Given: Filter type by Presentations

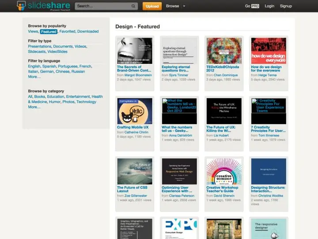Looking at the screenshot, I should point(40,46).
